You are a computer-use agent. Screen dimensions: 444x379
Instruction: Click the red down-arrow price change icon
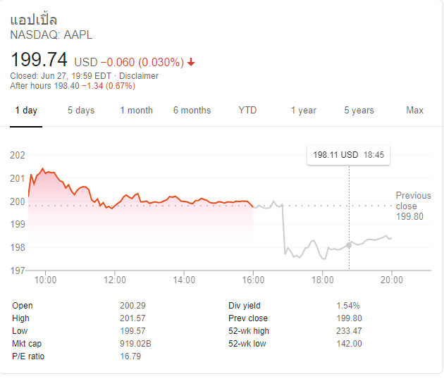pyautogui.click(x=191, y=62)
